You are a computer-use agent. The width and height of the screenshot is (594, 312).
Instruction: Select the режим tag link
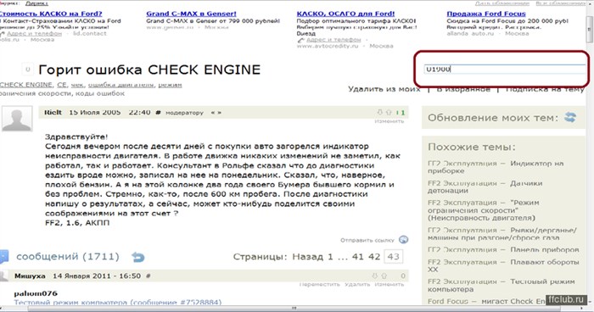[170, 85]
